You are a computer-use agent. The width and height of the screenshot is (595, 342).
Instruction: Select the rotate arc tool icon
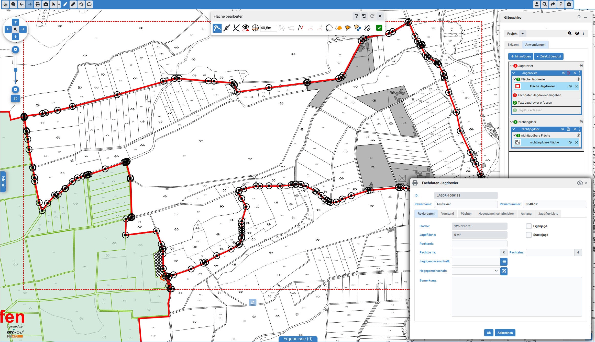[329, 28]
